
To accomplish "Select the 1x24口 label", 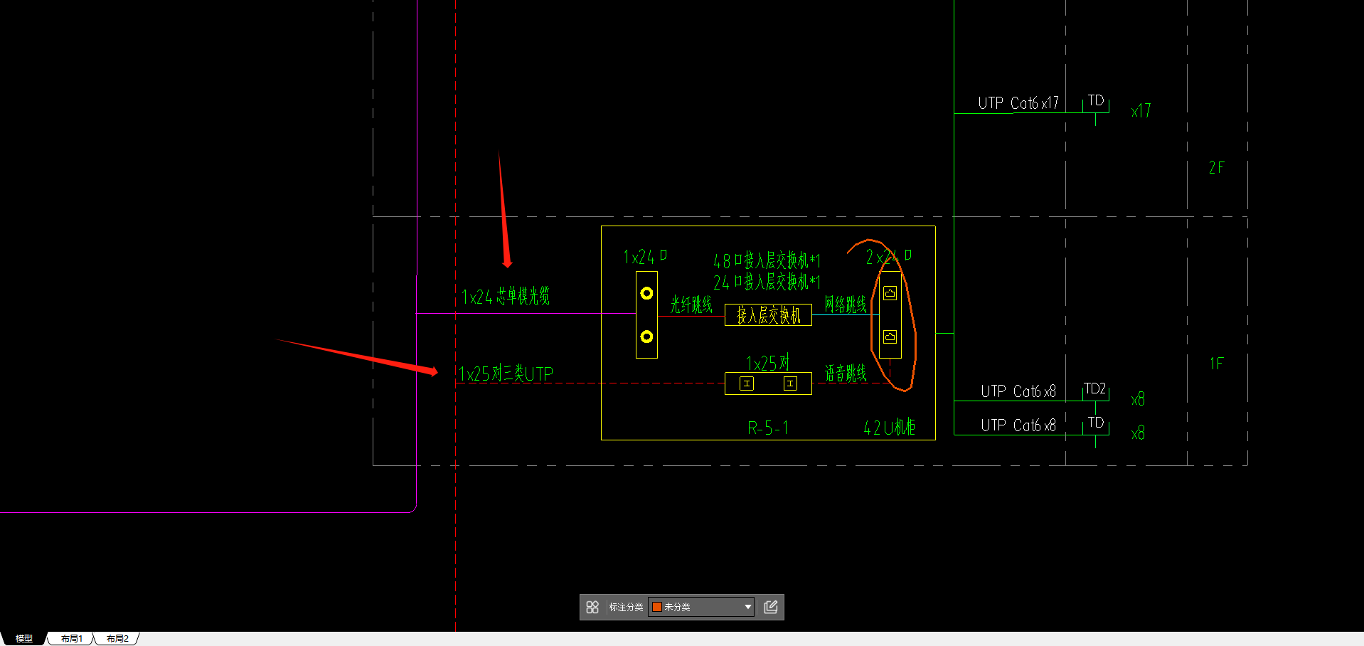I will click(x=645, y=257).
